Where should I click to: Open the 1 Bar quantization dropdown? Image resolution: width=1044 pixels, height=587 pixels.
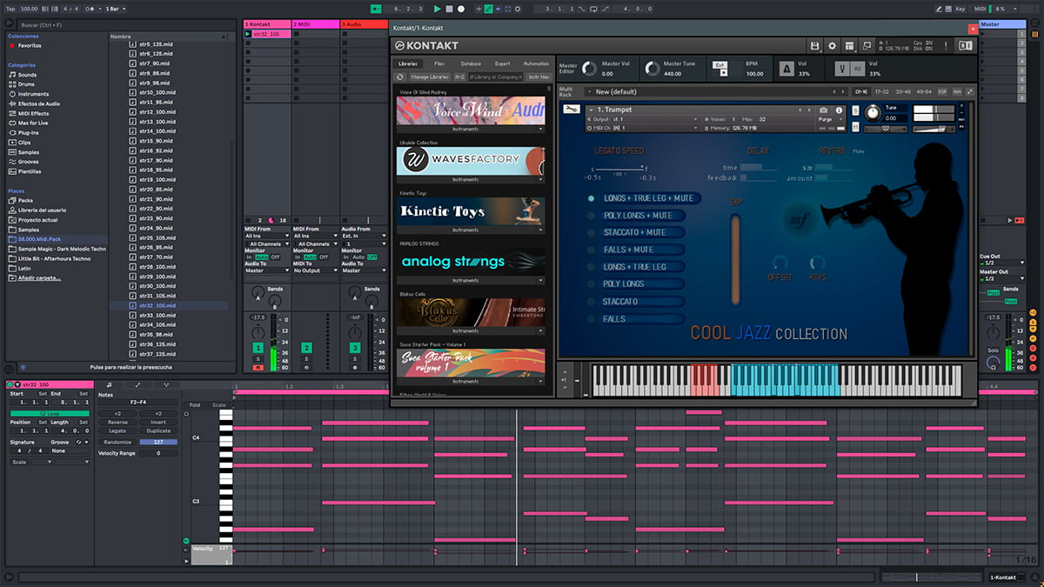[x=116, y=8]
